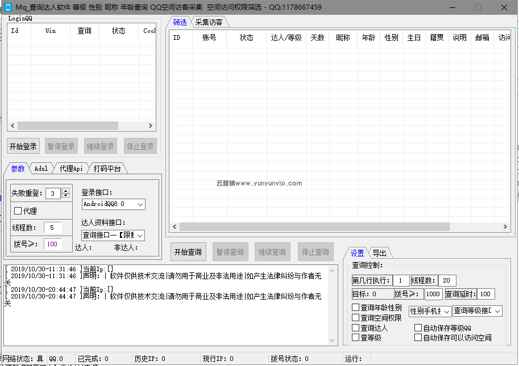Viewport: 519px width, 366px height.
Task: Click the 停止登录 button
Action: tap(140, 146)
